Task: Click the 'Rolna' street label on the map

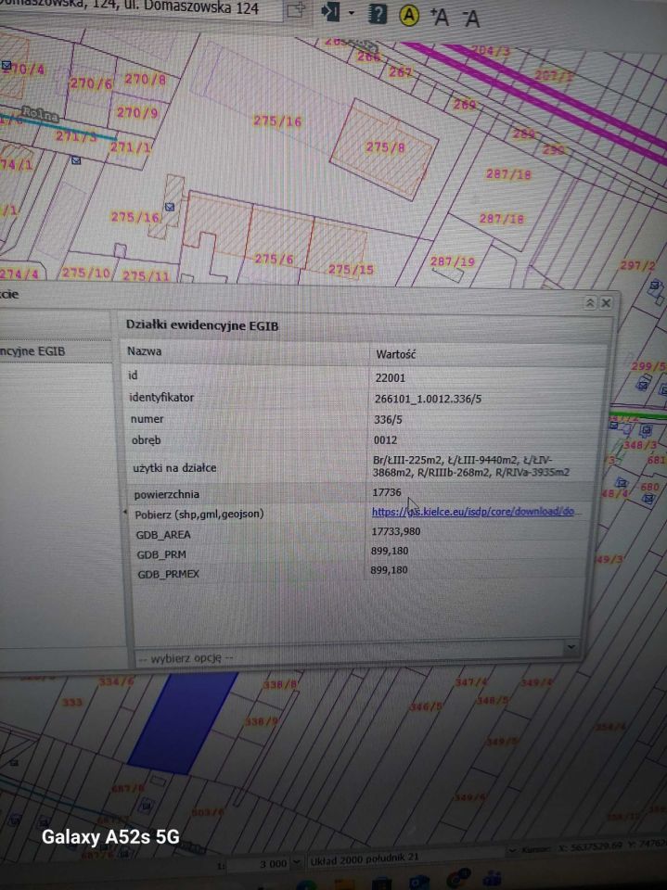Action: pyautogui.click(x=40, y=114)
